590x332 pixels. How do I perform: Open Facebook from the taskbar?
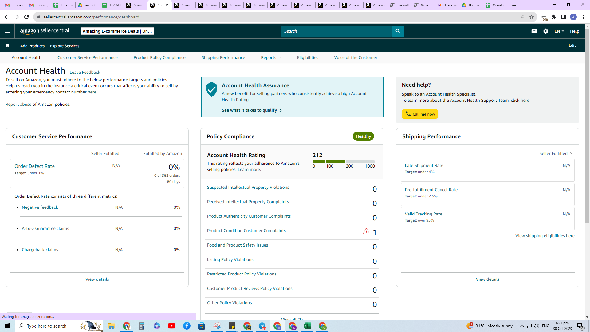(x=187, y=326)
